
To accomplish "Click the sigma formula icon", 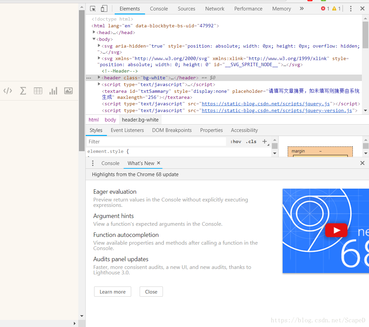I will click(x=23, y=91).
